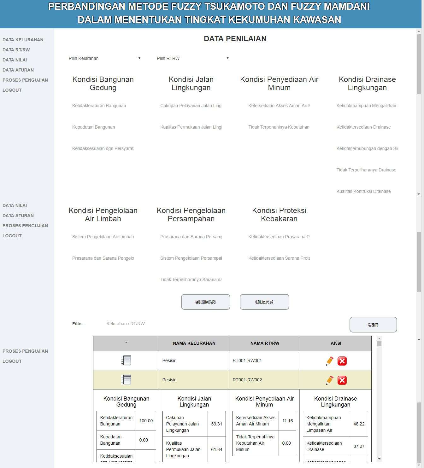Click the Ketidakteraturan Bangunan input field
This screenshot has width=424, height=468.
(x=103, y=106)
